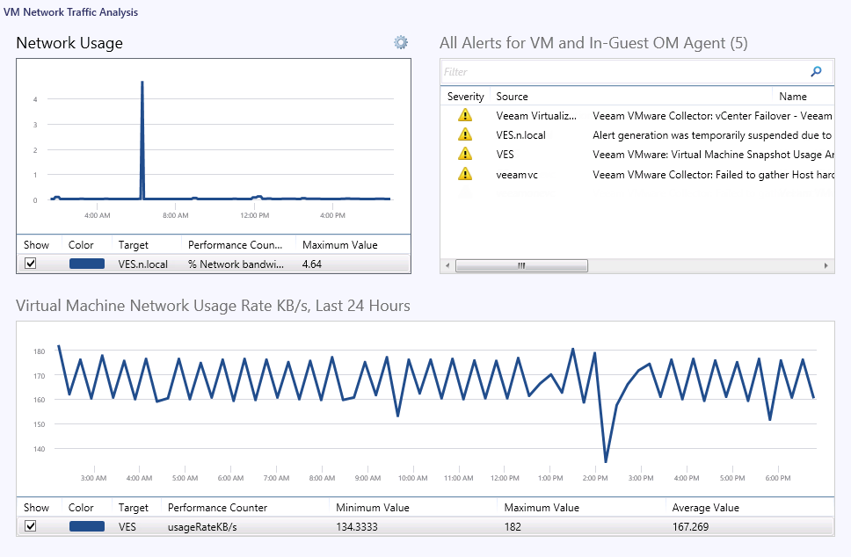Uncheck Show for VES.n.local series
This screenshot has height=557, width=851.
(31, 264)
